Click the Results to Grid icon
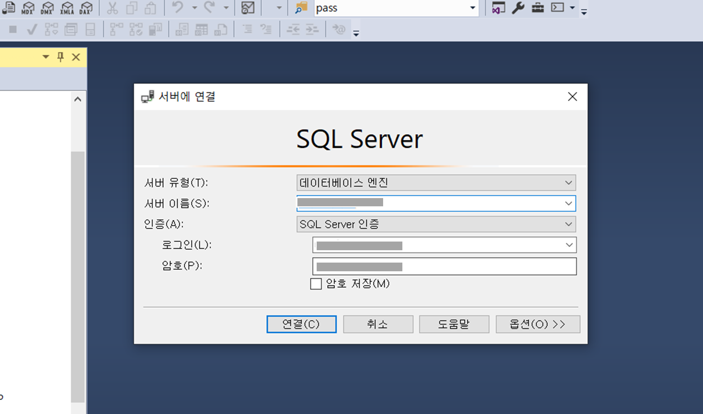Screen dimensions: 703x414 [201, 30]
